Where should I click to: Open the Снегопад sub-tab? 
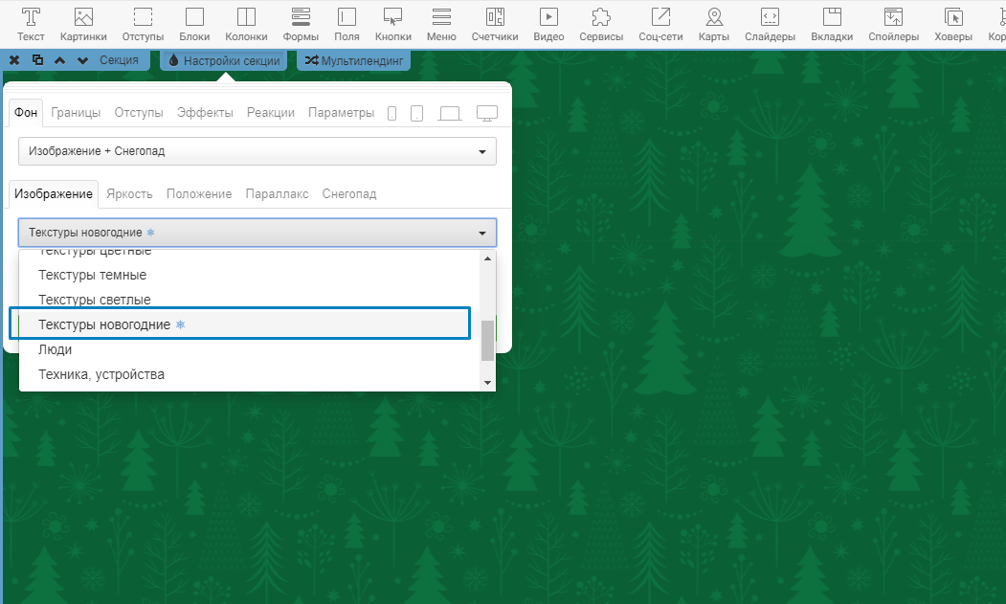click(x=348, y=193)
